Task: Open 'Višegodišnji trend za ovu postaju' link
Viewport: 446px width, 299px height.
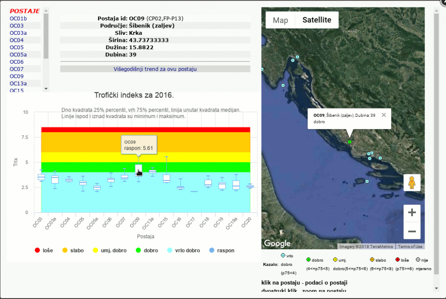Action: click(x=155, y=69)
